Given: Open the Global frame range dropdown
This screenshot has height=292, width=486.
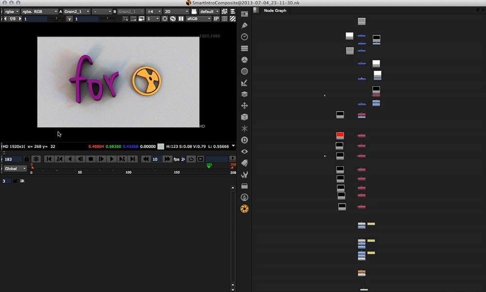Looking at the screenshot, I should click(15, 169).
